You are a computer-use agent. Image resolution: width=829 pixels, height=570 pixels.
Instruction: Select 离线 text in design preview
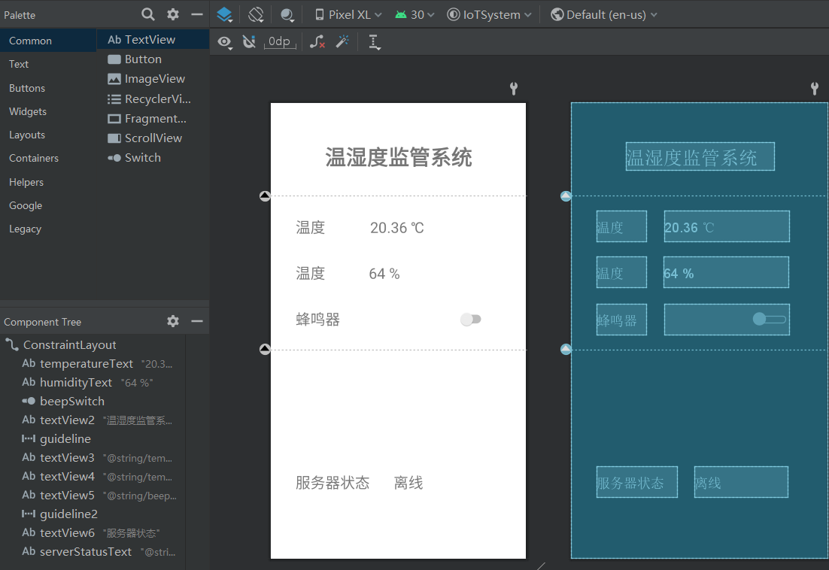(x=408, y=483)
